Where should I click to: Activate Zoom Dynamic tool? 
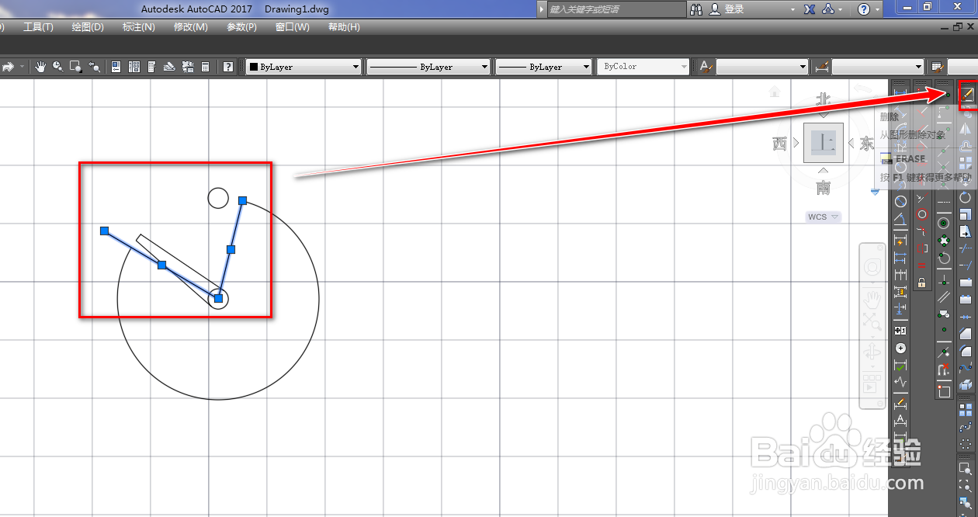click(966, 486)
